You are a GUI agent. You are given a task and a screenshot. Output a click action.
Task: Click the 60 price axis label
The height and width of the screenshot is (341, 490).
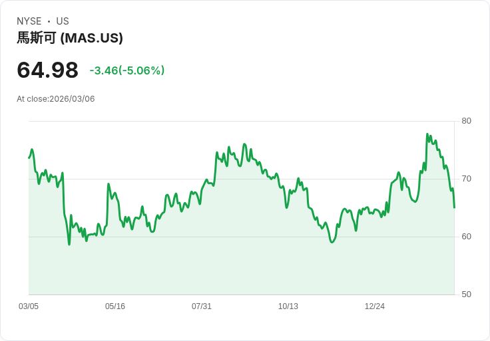coord(466,237)
